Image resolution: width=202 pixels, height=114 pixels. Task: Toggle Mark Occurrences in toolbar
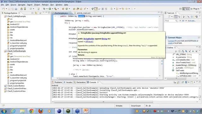tap(96, 9)
